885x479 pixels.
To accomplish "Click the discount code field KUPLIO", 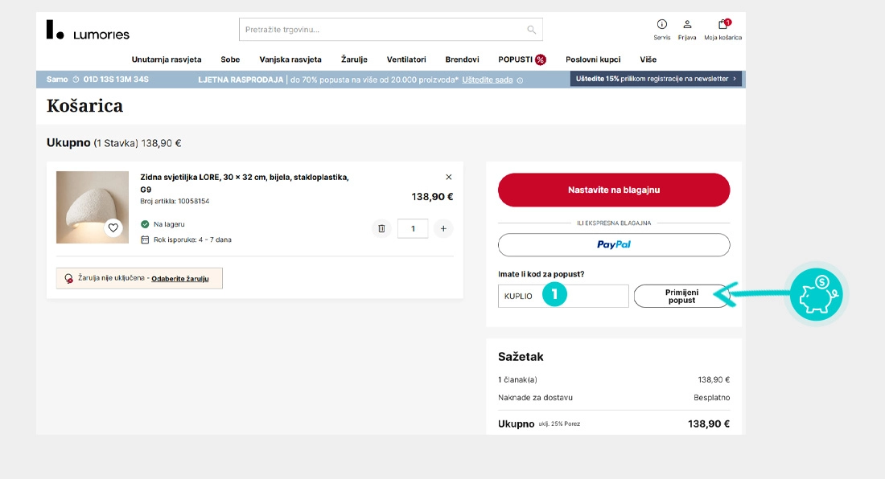I will pos(562,296).
